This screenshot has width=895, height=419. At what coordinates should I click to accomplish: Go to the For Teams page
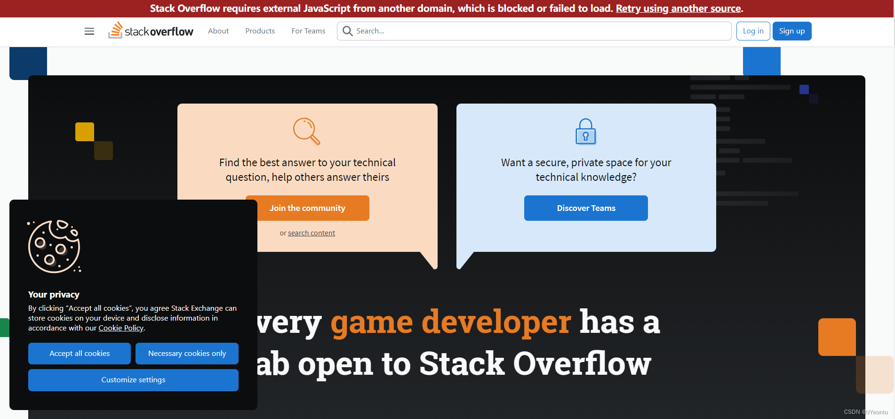coord(308,31)
